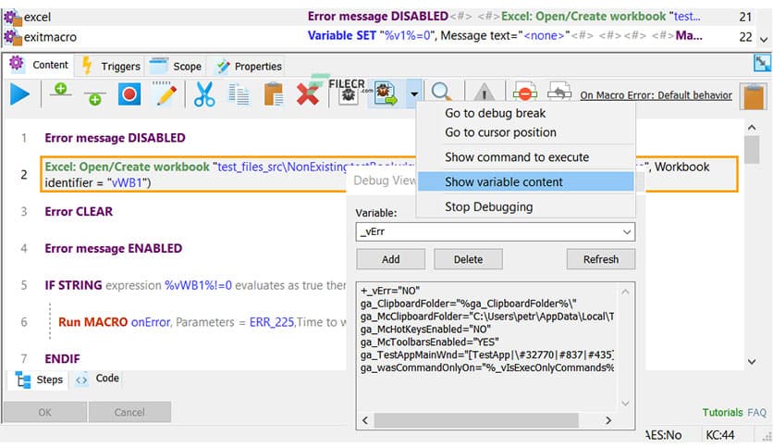Click the macro list scroll down chevron

point(764,39)
